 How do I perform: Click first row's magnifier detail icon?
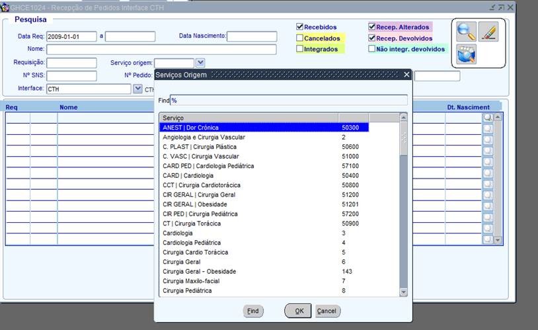[x=487, y=117]
